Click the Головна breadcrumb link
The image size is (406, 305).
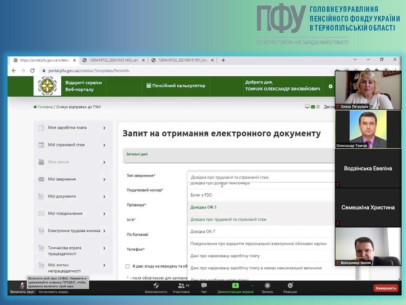click(x=45, y=107)
